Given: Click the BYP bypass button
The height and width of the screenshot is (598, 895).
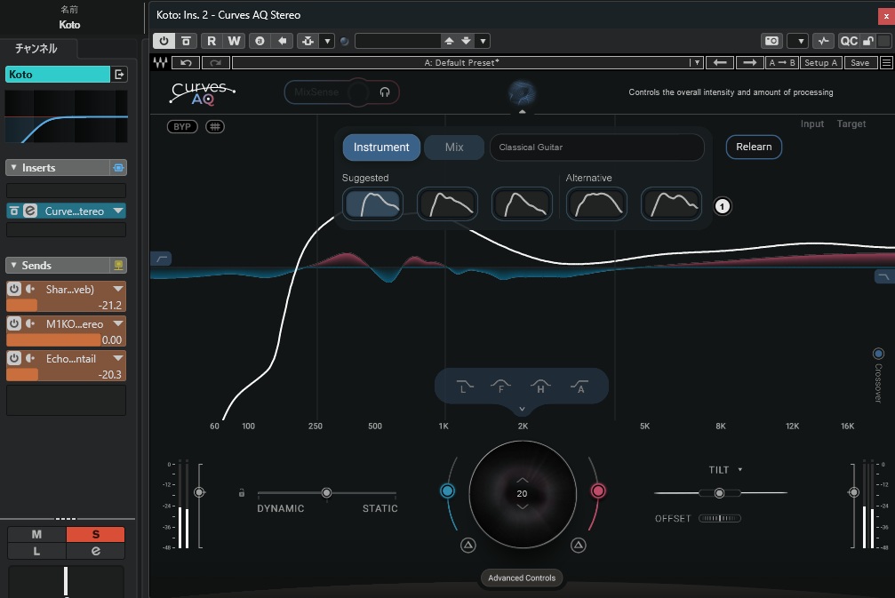Looking at the screenshot, I should point(182,127).
